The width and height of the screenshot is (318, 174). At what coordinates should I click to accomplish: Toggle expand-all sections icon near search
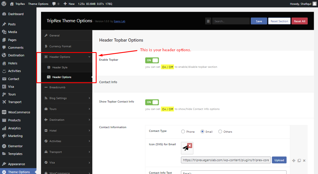click(x=208, y=21)
